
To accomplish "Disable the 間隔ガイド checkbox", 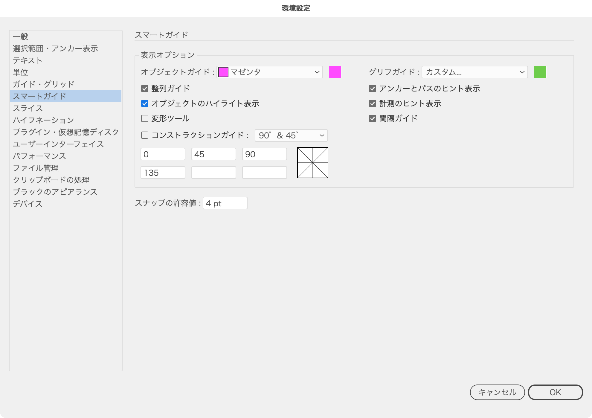I will [x=372, y=118].
